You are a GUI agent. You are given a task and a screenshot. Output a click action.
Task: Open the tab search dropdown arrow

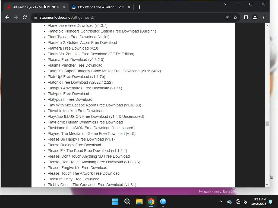(226, 4)
